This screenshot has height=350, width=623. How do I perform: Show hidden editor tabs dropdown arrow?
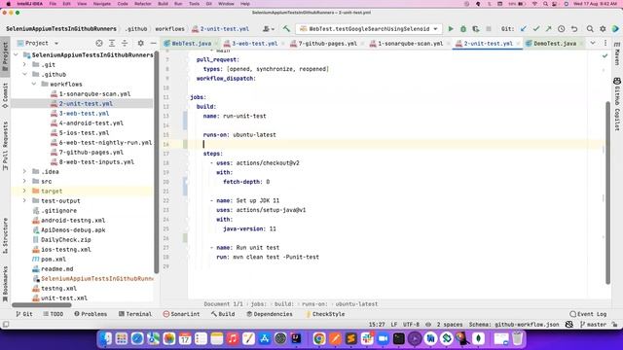(x=593, y=43)
